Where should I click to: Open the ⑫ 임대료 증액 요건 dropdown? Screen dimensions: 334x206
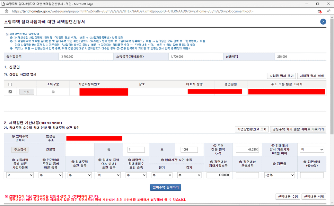pos(109,175)
